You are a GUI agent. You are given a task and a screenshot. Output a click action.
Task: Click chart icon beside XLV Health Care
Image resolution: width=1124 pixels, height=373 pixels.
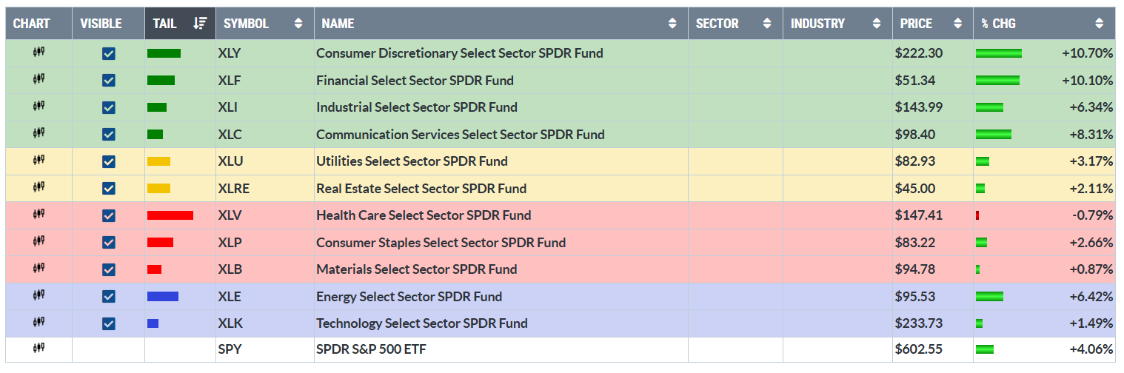coord(39,215)
